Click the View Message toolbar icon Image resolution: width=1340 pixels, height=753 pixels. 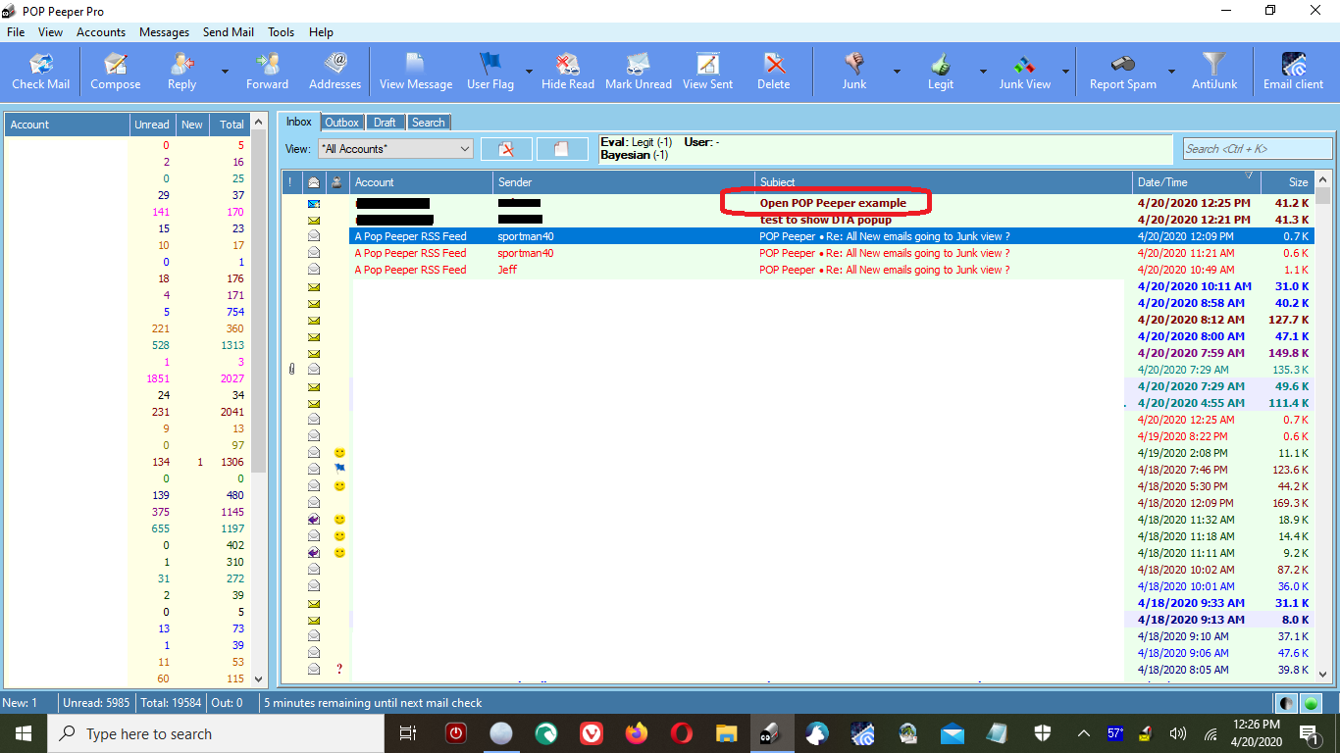coord(416,72)
